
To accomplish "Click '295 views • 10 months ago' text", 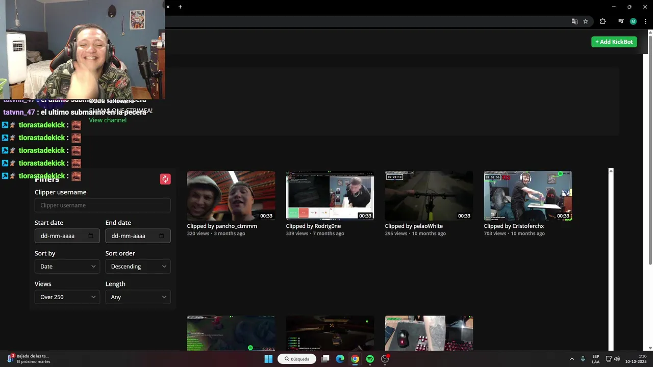I will coord(415,233).
